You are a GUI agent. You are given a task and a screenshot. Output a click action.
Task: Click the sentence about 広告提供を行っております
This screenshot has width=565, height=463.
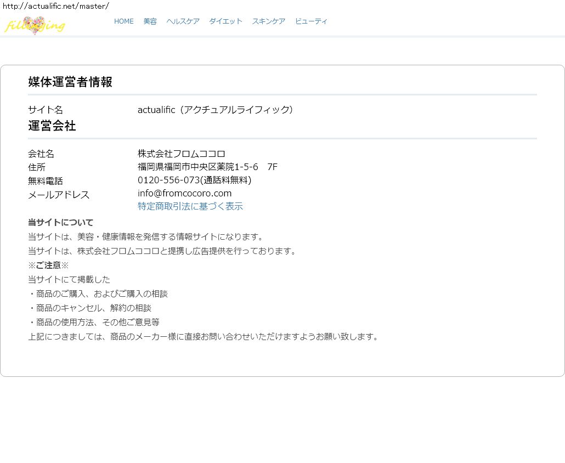[x=163, y=251]
